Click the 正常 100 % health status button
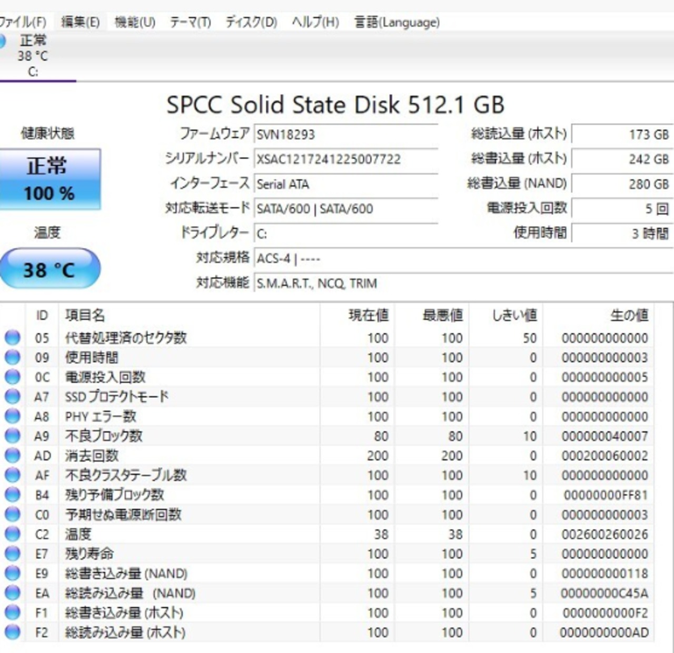Viewport: 674px width, 653px height. (x=49, y=179)
